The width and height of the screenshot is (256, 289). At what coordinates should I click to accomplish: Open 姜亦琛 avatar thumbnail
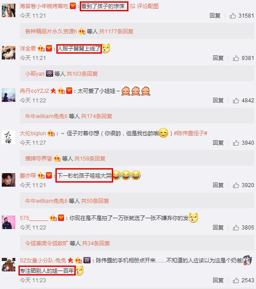[x=9, y=180]
